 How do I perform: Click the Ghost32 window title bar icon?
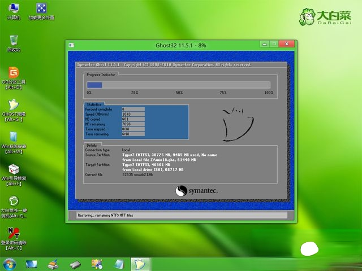pos(71,45)
